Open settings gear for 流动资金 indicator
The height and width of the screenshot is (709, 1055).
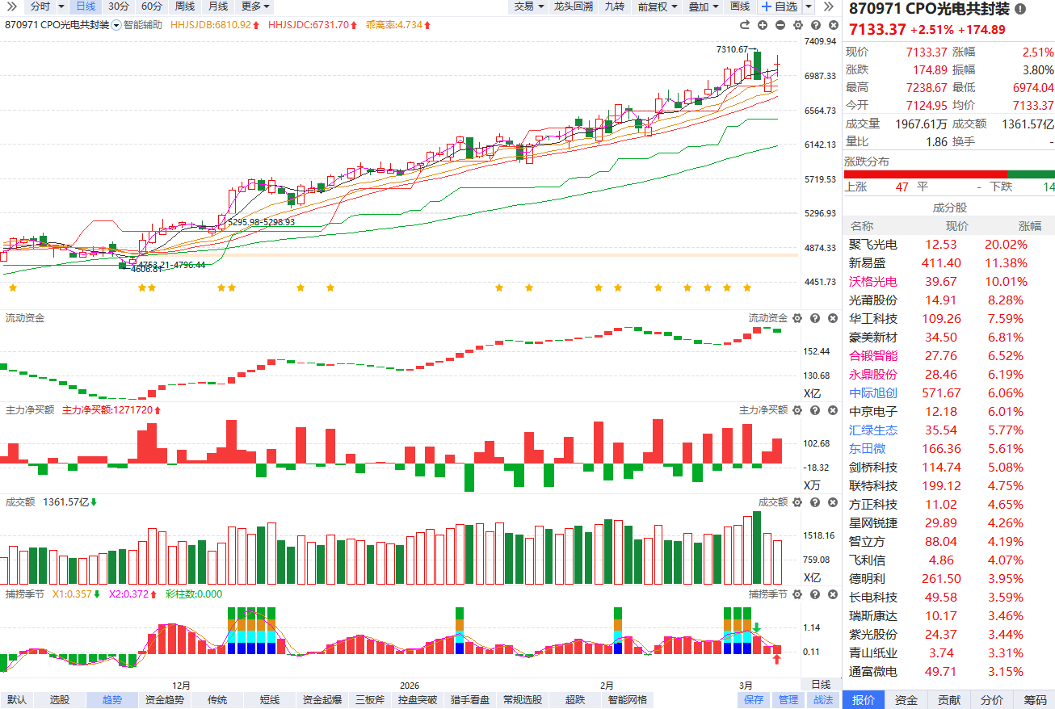[797, 318]
